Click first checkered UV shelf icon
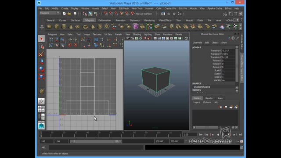281x158 pixels. [228, 26]
